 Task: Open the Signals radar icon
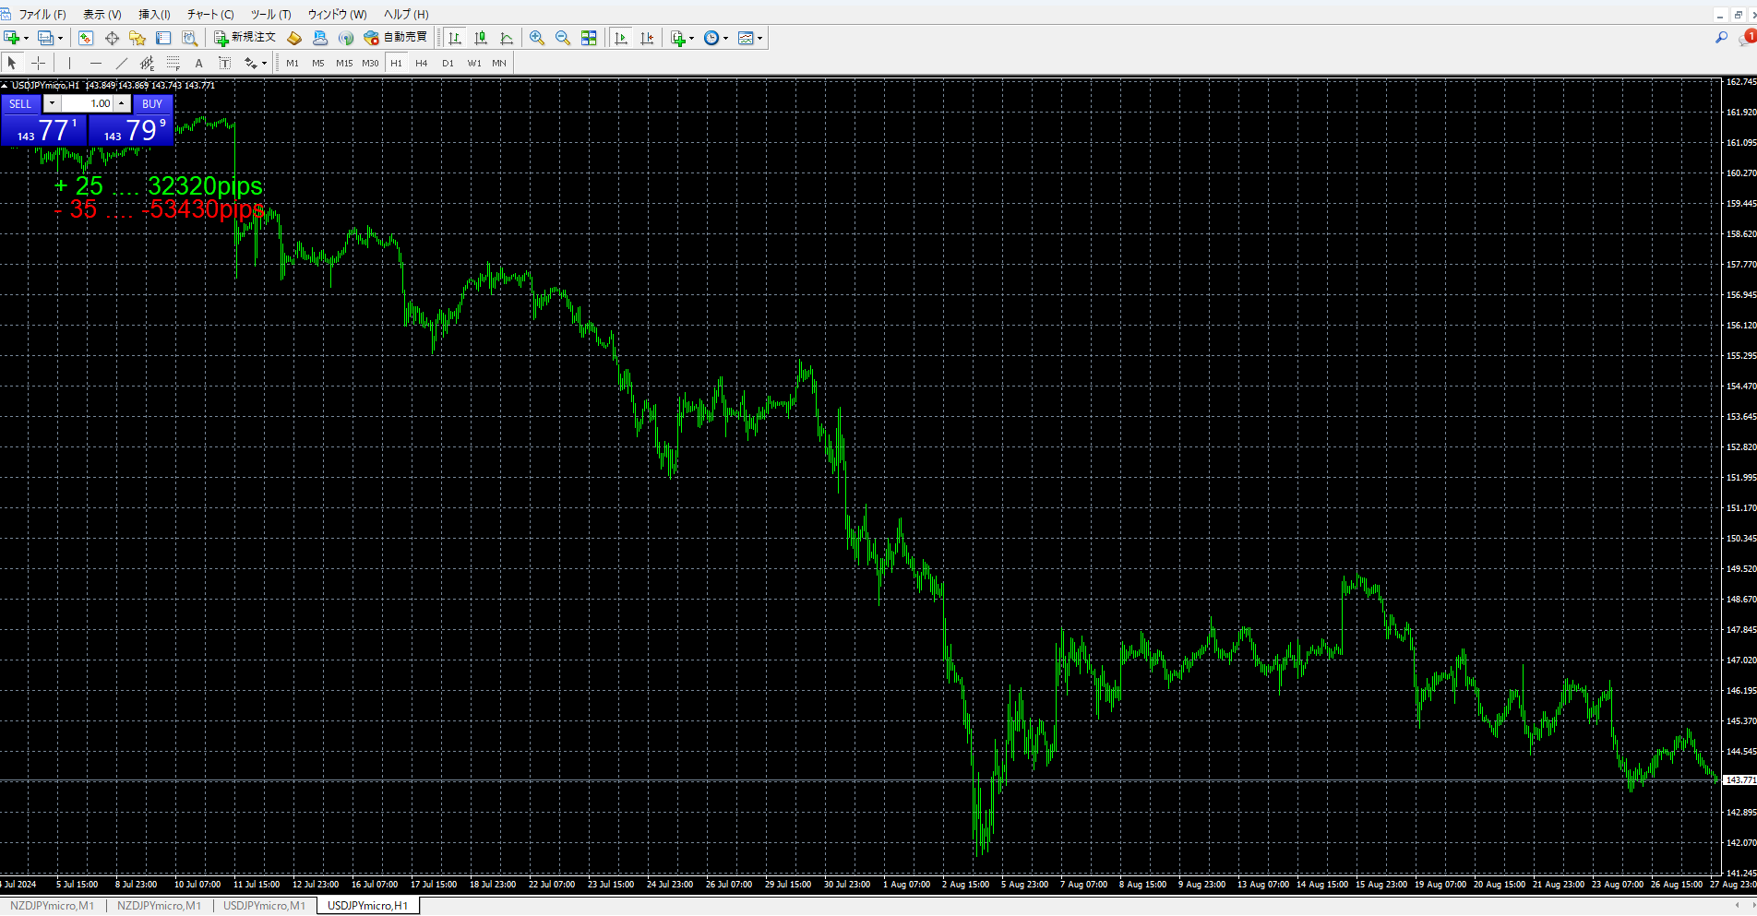click(x=346, y=38)
